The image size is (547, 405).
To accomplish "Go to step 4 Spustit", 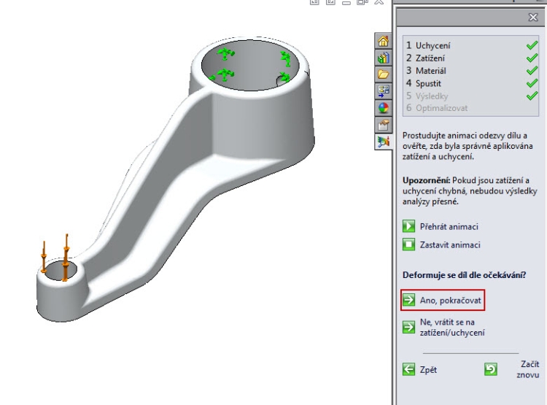I will 424,83.
